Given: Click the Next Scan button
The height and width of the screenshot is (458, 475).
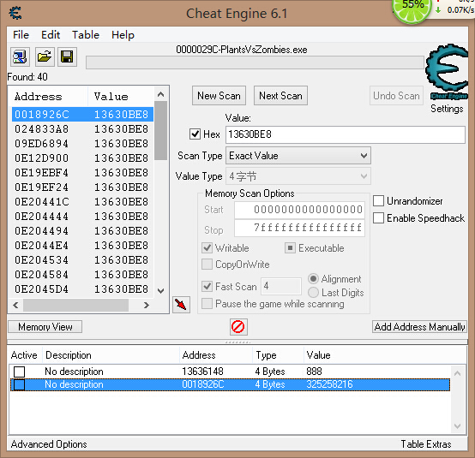Looking at the screenshot, I should coord(280,96).
